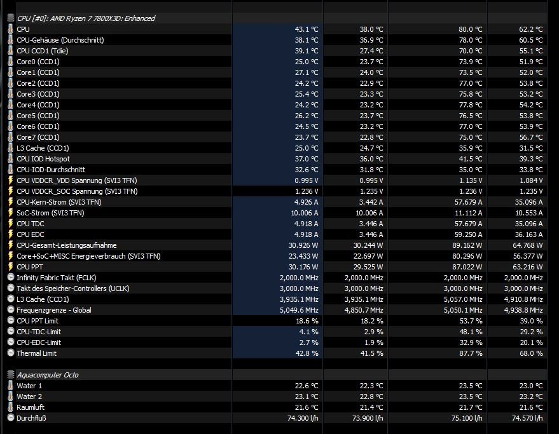Click flow icon beside Durchfluß
This screenshot has height=434, width=559.
tap(11, 417)
